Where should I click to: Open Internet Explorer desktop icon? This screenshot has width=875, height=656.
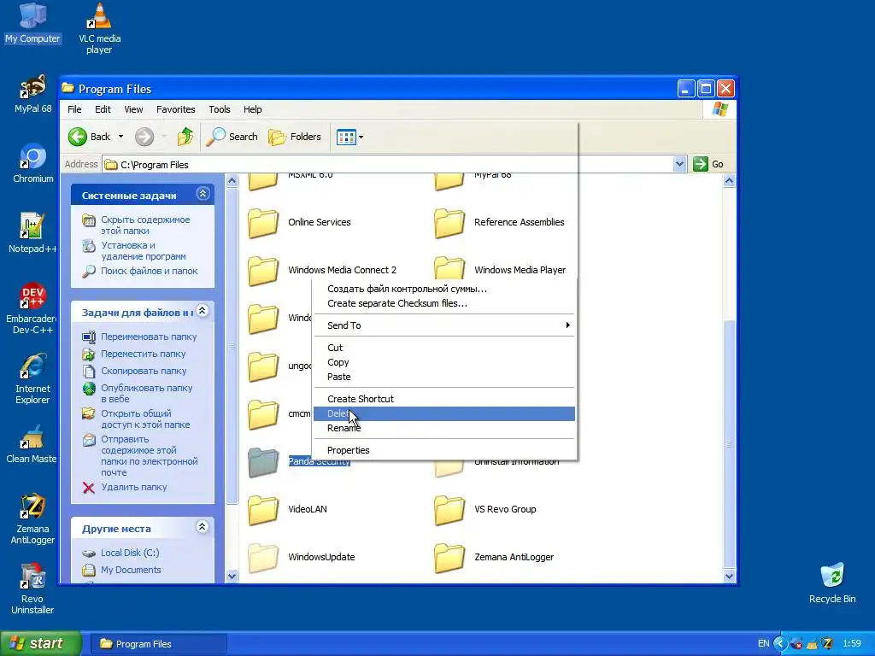coord(32,378)
